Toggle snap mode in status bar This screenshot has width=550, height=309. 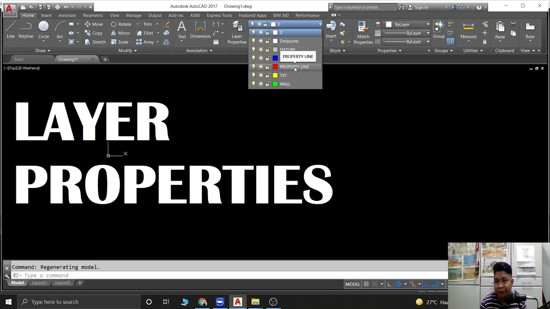tap(375, 284)
